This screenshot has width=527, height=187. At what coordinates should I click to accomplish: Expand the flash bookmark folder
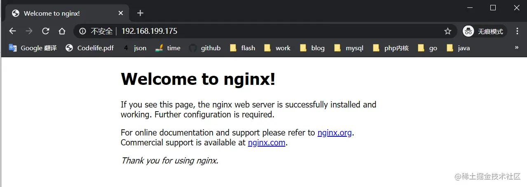243,48
